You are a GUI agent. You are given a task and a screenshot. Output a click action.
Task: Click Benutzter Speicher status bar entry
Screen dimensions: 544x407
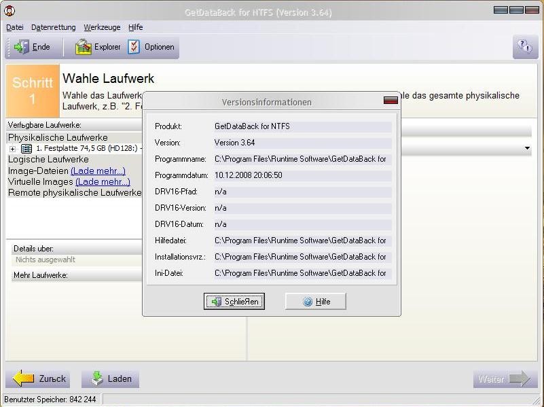[x=50, y=400]
